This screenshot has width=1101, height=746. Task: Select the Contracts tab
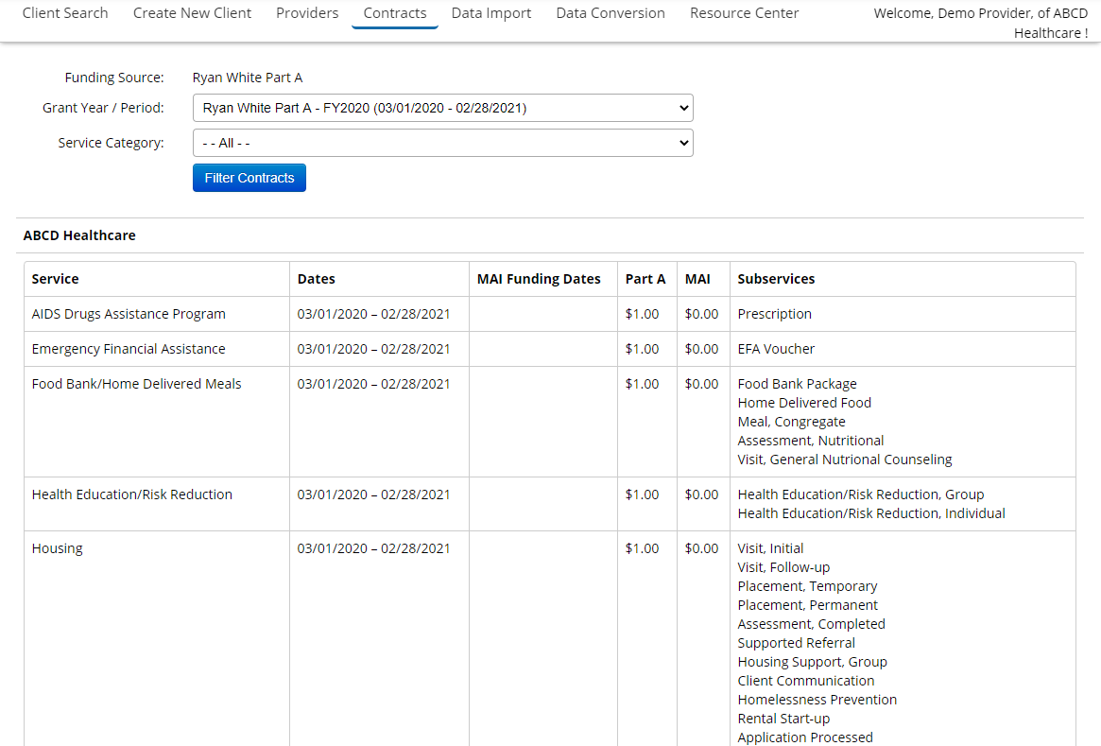tap(395, 13)
